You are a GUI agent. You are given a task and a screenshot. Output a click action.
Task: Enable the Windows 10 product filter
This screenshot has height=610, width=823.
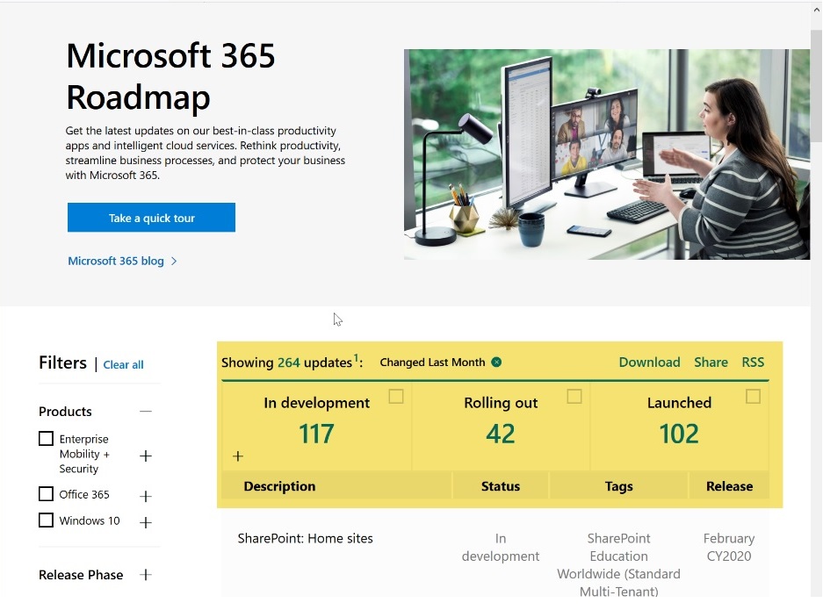[47, 520]
